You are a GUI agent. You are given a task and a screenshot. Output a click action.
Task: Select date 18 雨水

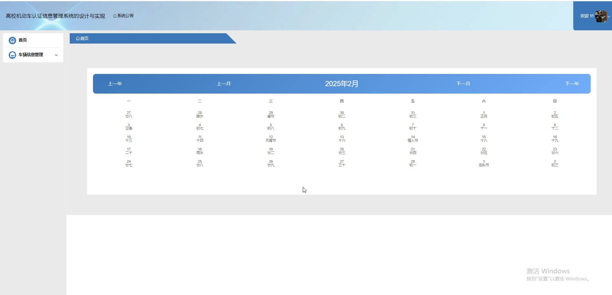200,151
